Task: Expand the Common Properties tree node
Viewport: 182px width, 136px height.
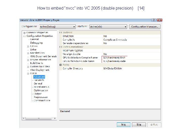Action: click(24, 33)
